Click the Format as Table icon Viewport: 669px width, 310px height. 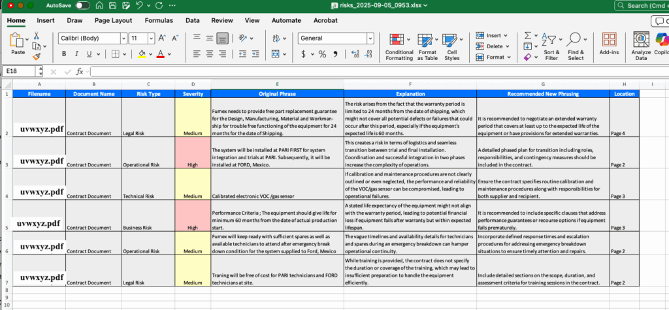[427, 45]
